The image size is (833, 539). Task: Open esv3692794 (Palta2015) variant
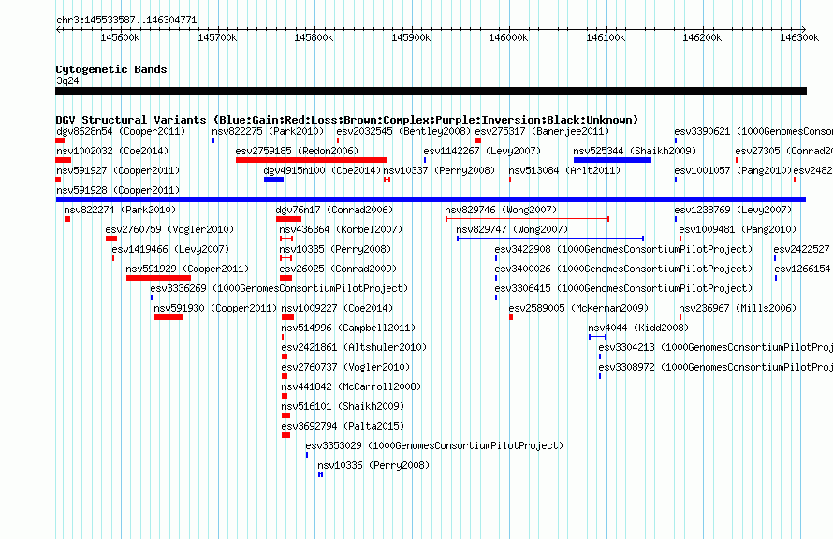[x=343, y=426]
